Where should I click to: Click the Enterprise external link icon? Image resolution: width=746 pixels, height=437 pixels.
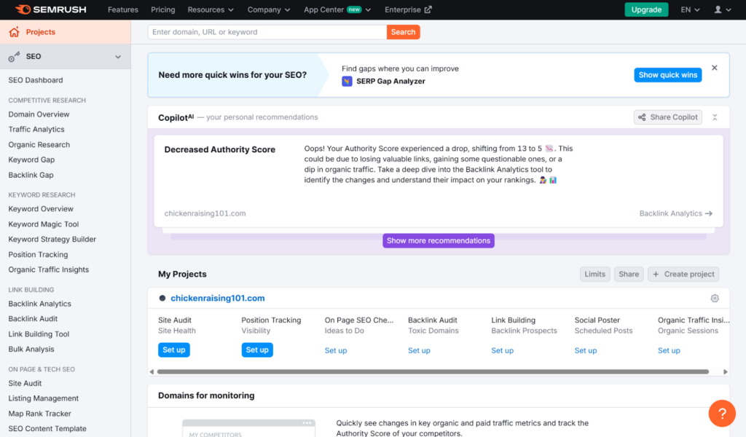[x=428, y=9]
